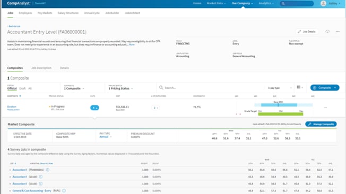Click the Manage Composite button
Screen dimensions: 346x194
(x=321, y=124)
